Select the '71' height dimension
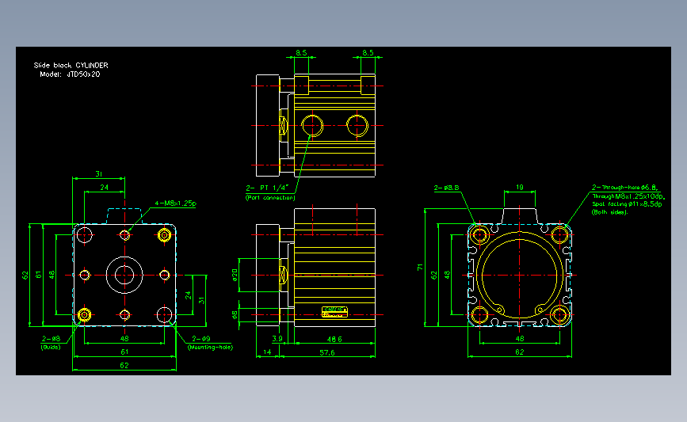Screen dimensions: 687x422 tap(420, 267)
